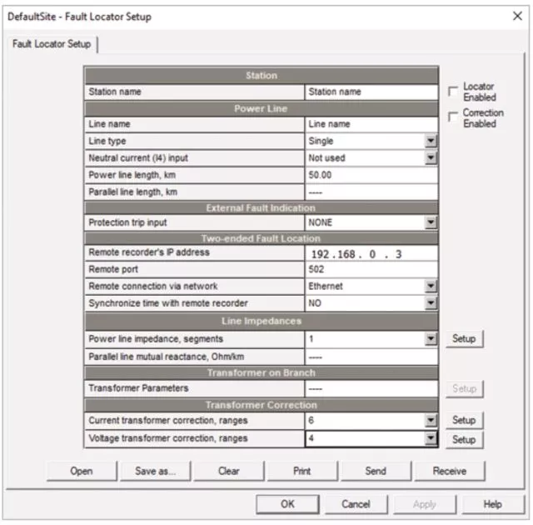Expand Remote connection via network dropdown
533x525 pixels.
(431, 286)
